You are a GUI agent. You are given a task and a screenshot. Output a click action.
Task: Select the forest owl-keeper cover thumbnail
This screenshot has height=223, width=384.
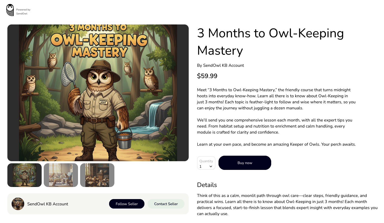25,175
